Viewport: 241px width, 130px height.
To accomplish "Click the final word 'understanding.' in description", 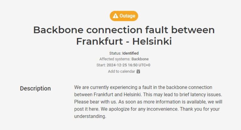I will tap(90, 116).
